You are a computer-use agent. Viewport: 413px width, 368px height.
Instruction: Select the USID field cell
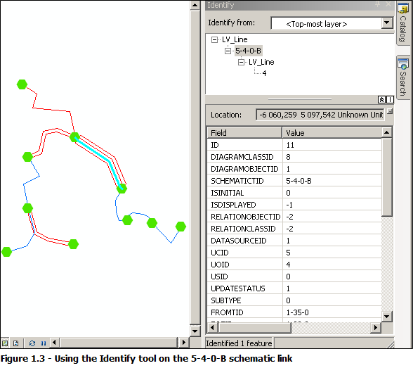245,277
